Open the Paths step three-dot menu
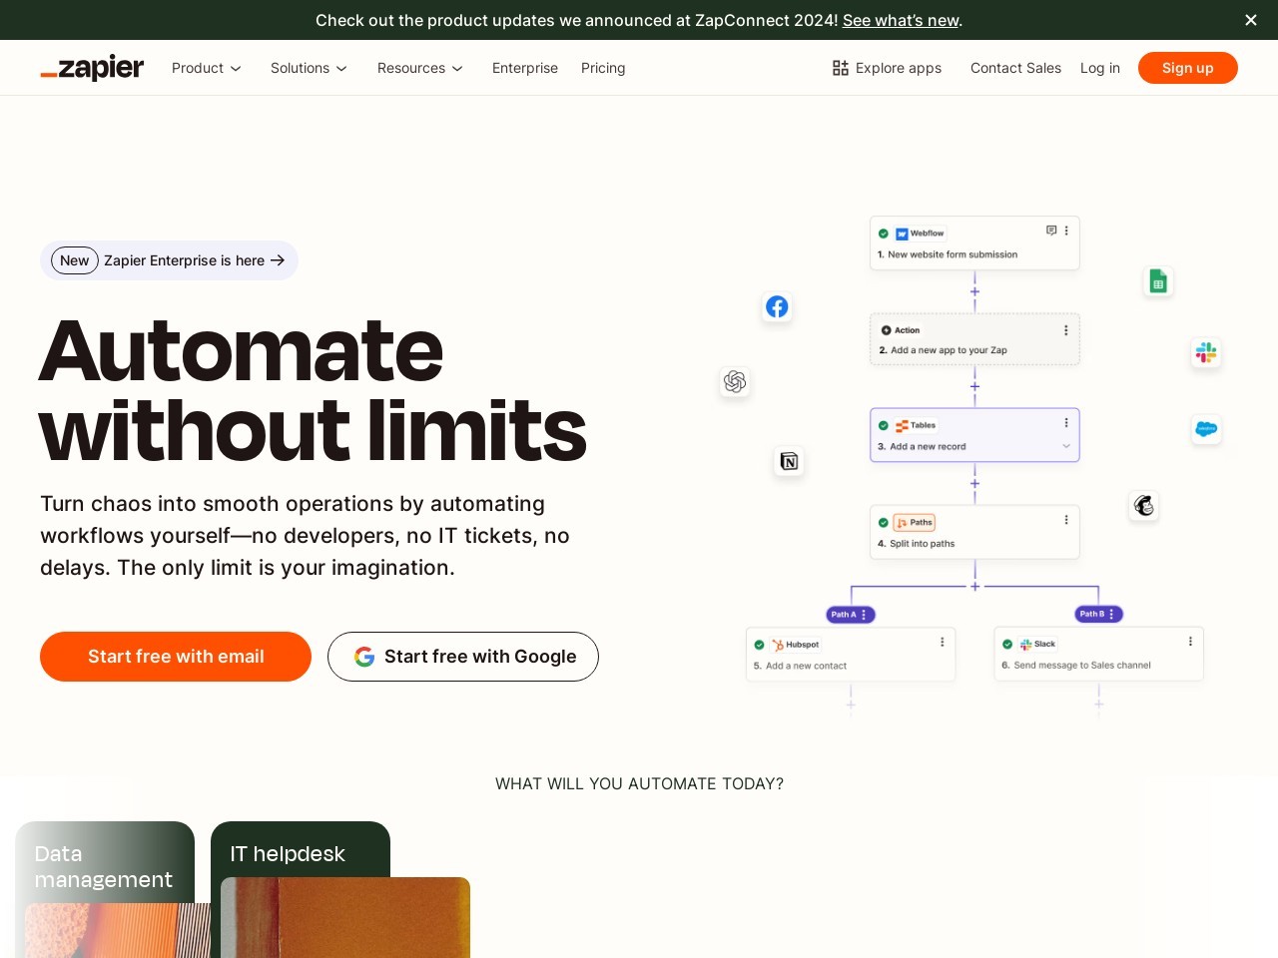The width and height of the screenshot is (1278, 958). coord(1066,520)
